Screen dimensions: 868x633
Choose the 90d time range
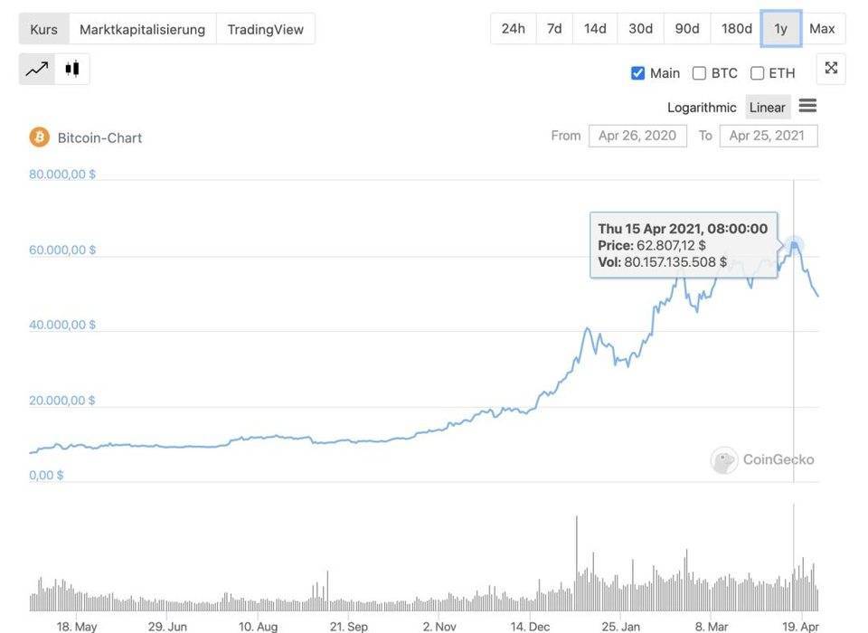687,28
